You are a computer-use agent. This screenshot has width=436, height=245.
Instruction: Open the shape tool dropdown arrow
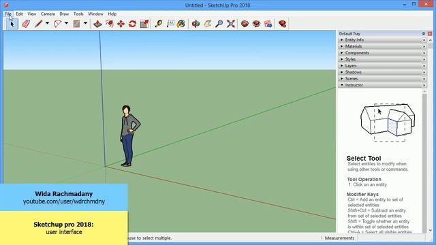85,23
